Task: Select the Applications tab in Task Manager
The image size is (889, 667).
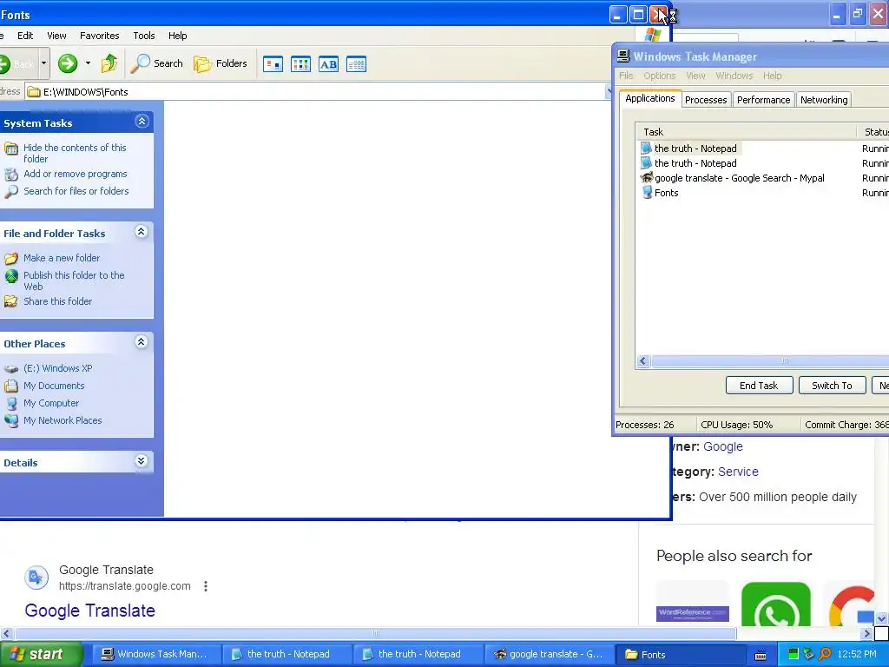Action: point(649,98)
